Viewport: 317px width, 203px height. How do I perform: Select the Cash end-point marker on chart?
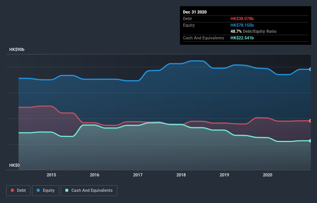tap(310, 141)
